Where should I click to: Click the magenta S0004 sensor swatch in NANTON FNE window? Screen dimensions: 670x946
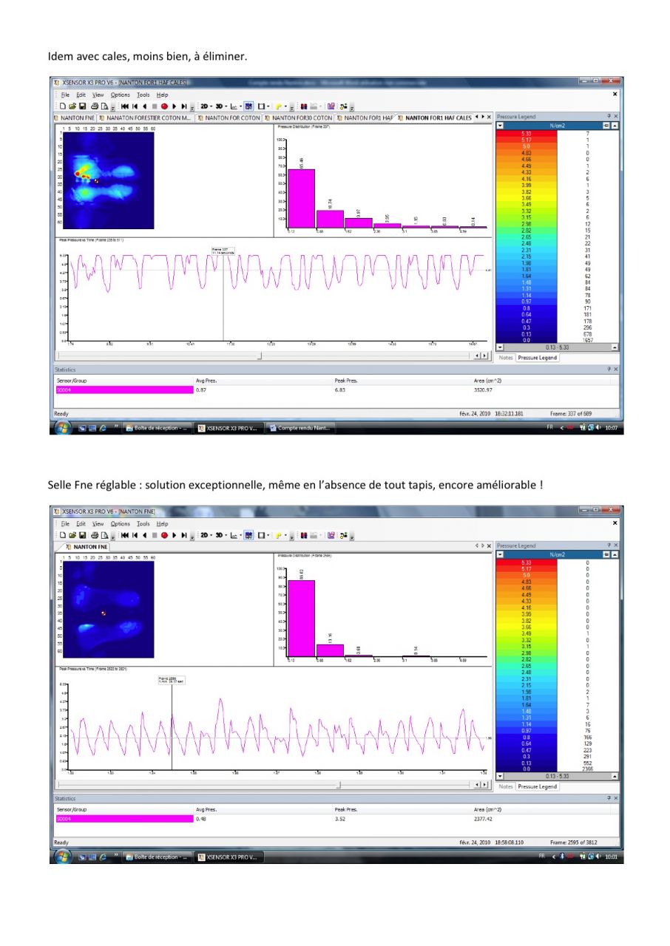pos(123,819)
